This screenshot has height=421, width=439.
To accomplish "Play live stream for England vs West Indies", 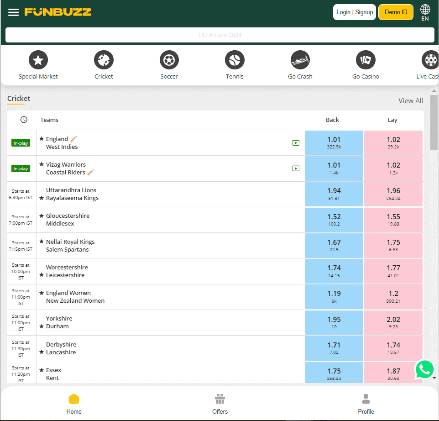I will click(x=296, y=143).
